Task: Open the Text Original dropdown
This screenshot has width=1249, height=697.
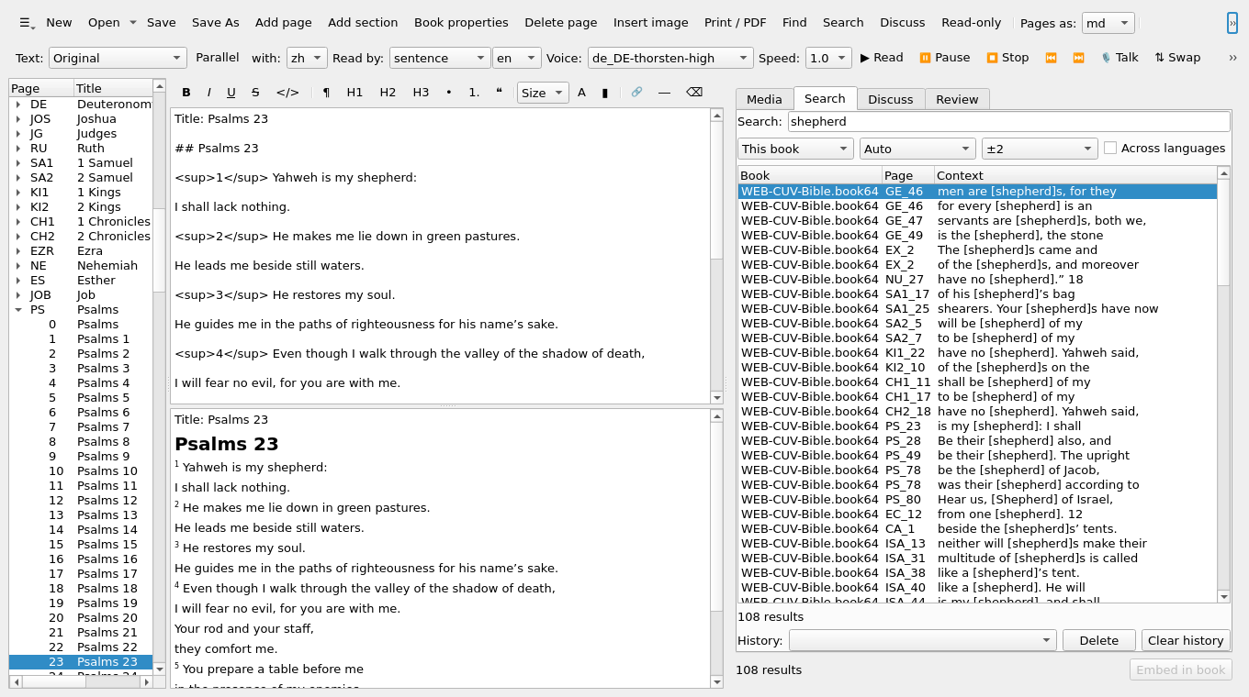Action: coord(118,58)
